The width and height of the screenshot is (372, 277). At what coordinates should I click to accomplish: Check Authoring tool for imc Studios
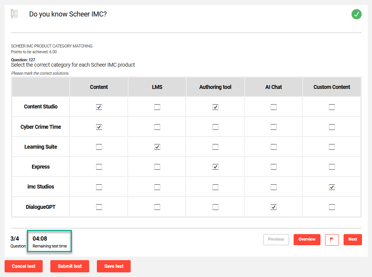[216, 187]
